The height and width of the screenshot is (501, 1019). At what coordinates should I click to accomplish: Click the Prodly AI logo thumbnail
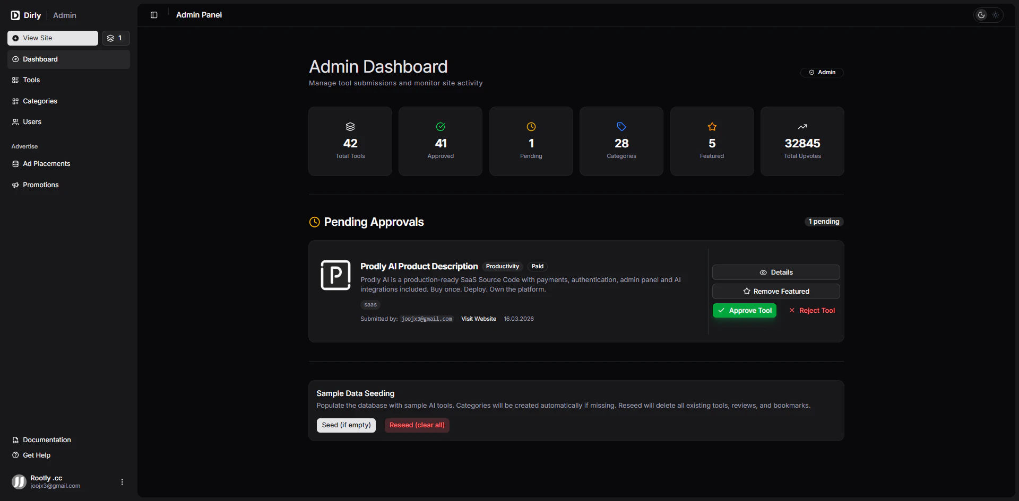(x=335, y=275)
